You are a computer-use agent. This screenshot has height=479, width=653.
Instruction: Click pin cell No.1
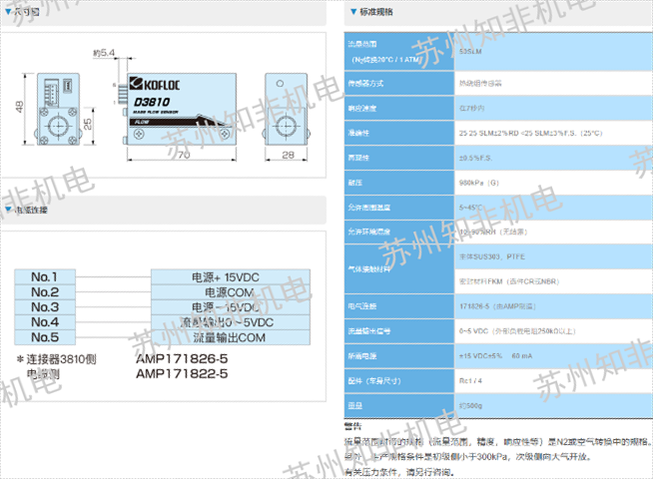[45, 276]
